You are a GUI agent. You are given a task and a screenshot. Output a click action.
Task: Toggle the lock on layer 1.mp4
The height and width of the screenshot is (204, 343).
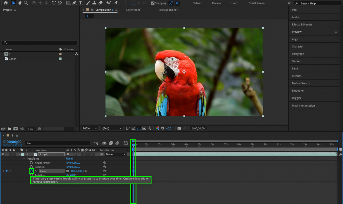[14, 154]
